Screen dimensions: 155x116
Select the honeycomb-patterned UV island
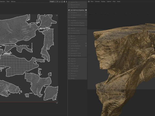click(x=51, y=93)
